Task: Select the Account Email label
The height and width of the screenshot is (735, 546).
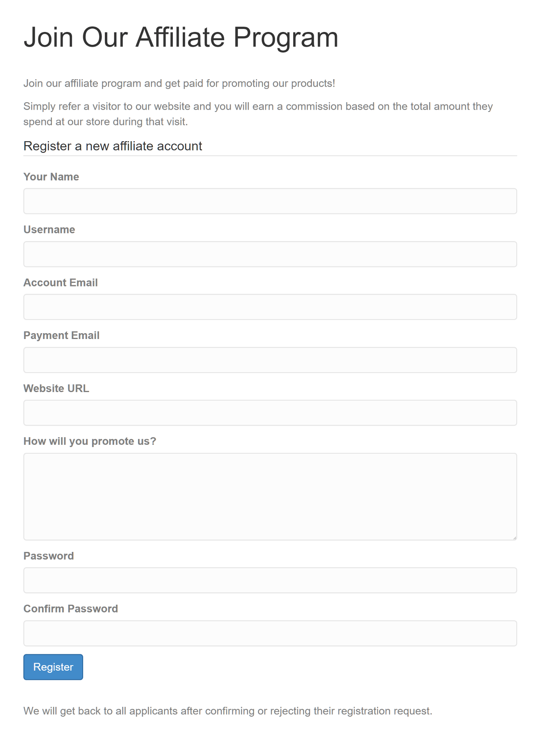Action: tap(61, 282)
